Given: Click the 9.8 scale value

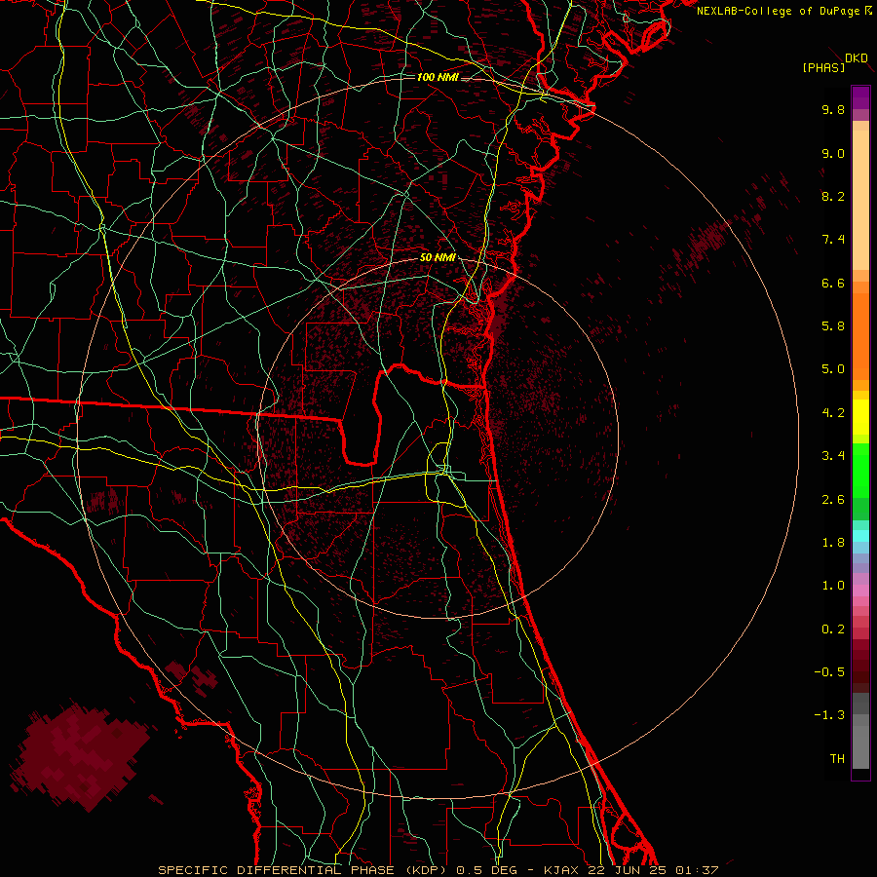Looking at the screenshot, I should coord(833,109).
